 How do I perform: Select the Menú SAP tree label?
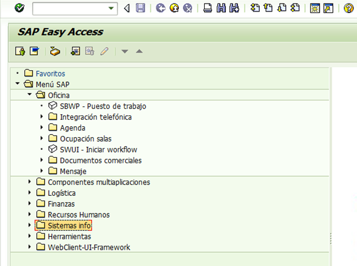click(53, 85)
